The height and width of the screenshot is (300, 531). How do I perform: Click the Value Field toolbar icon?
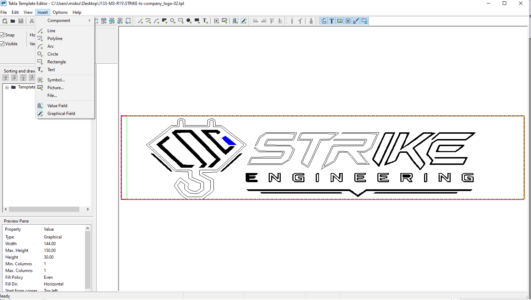tap(235, 21)
